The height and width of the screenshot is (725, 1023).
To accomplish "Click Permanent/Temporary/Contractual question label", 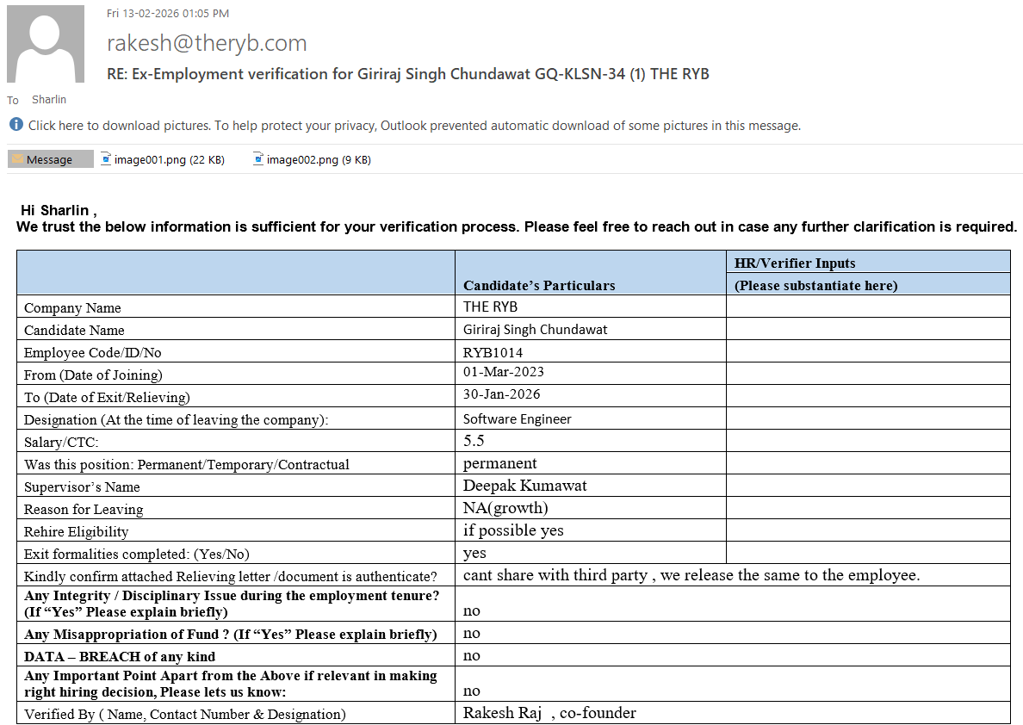I will 187,465.
